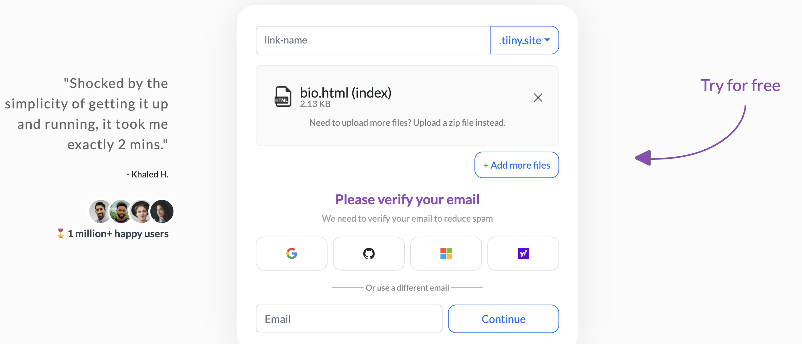The height and width of the screenshot is (344, 802).
Task: Click the second user avatar photo
Action: [120, 211]
